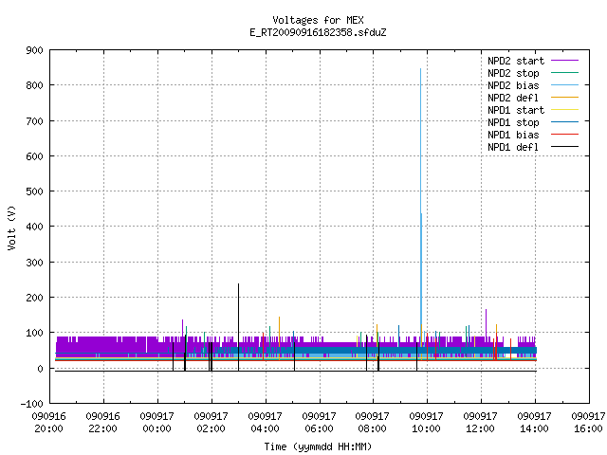607x455 pixels.
Task: Click the red NPD1 bias legend line
Action: (564, 135)
